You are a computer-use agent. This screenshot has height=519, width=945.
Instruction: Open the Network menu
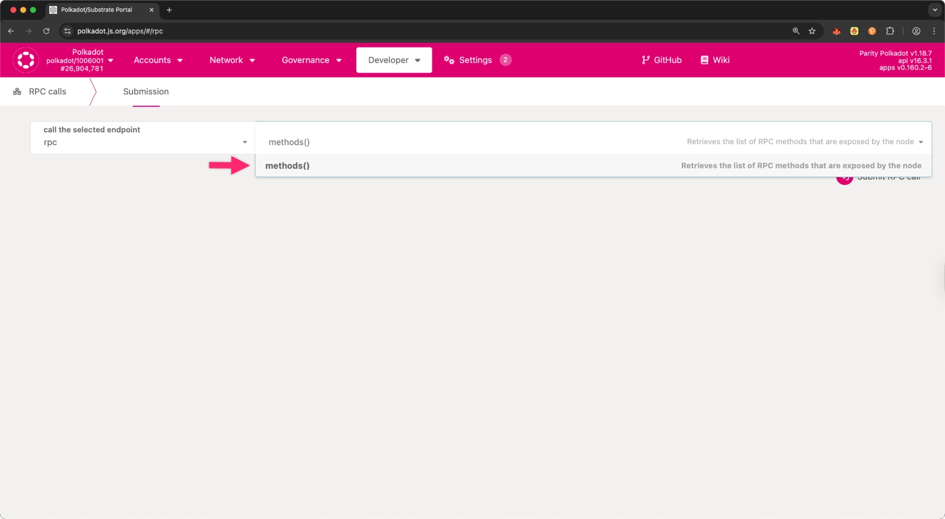point(232,60)
